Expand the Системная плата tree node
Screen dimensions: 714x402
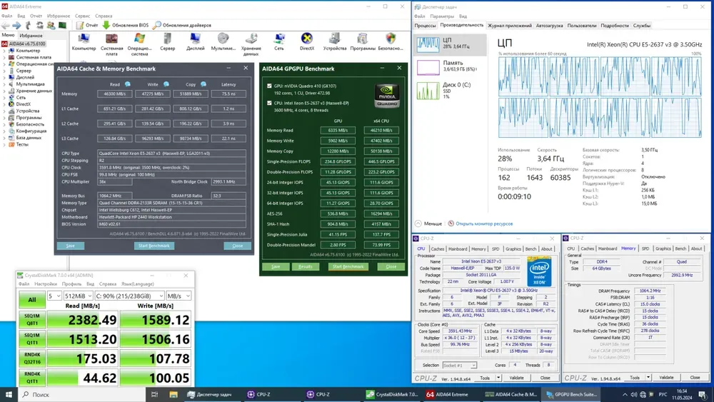pyautogui.click(x=5, y=56)
